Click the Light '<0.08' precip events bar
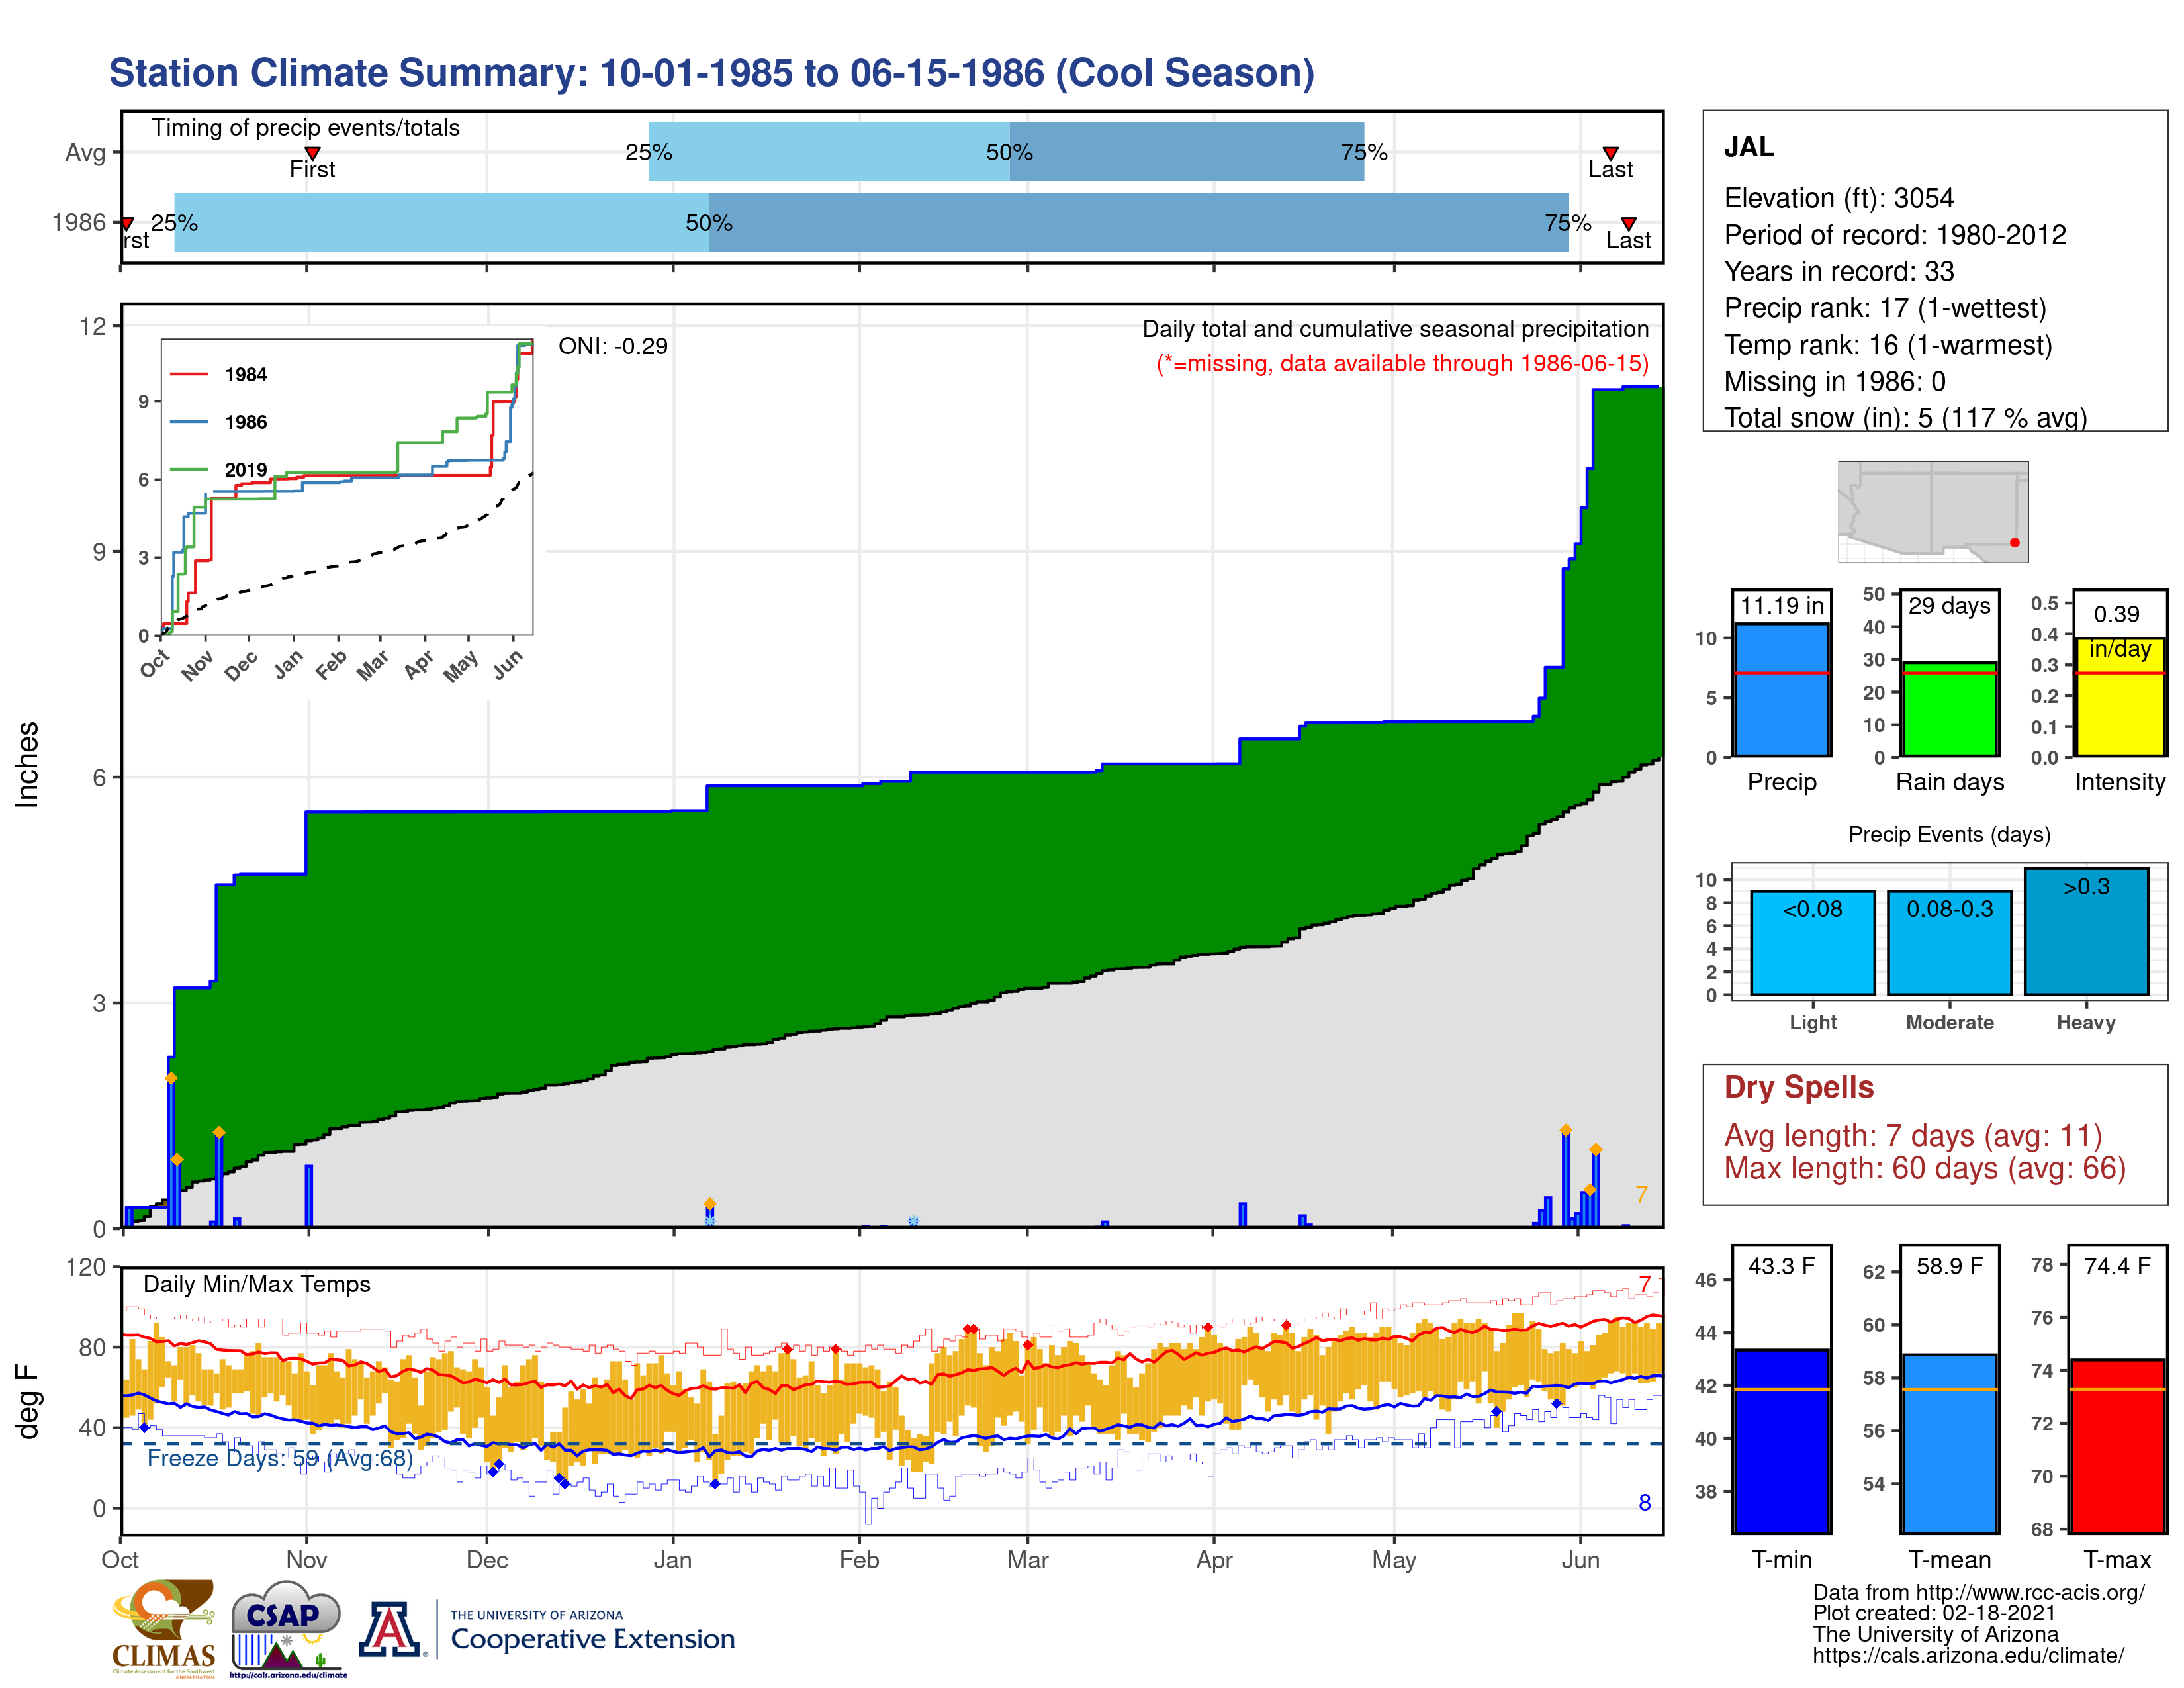Viewport: 2184px width, 1688px height. [1812, 942]
